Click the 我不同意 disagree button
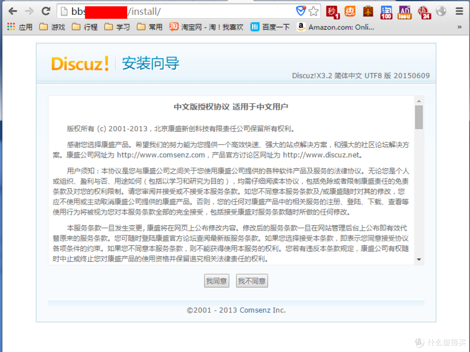The height and width of the screenshot is (352, 470). pos(252,281)
